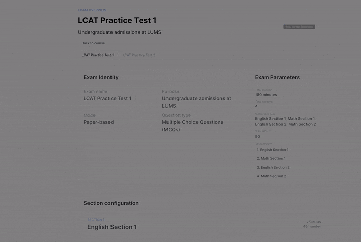Click the Exam Identity heading
This screenshot has height=242, width=361.
(101, 78)
